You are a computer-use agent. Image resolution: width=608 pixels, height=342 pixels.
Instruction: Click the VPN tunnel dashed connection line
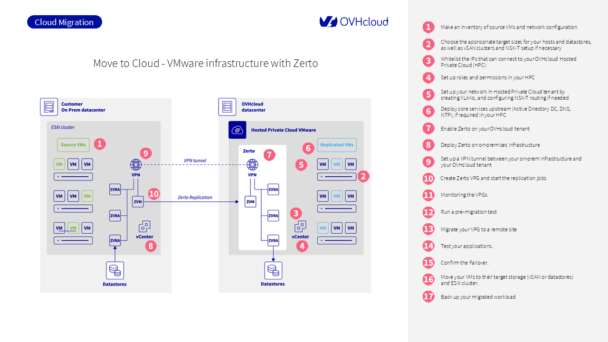(x=195, y=164)
